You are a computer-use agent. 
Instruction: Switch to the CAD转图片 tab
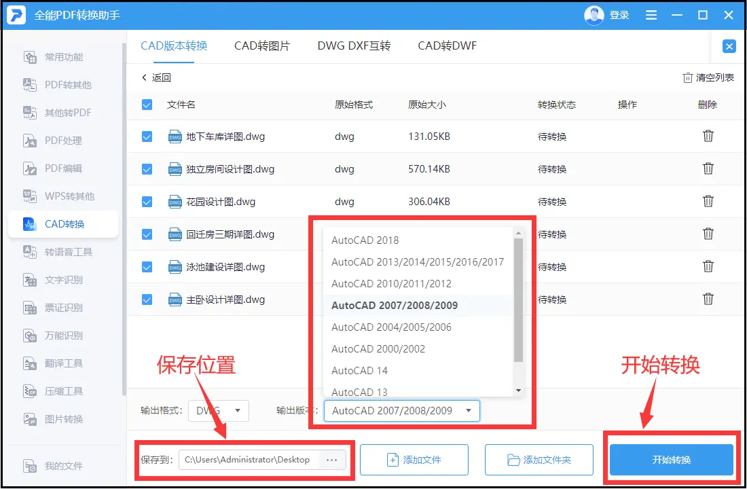(x=262, y=46)
